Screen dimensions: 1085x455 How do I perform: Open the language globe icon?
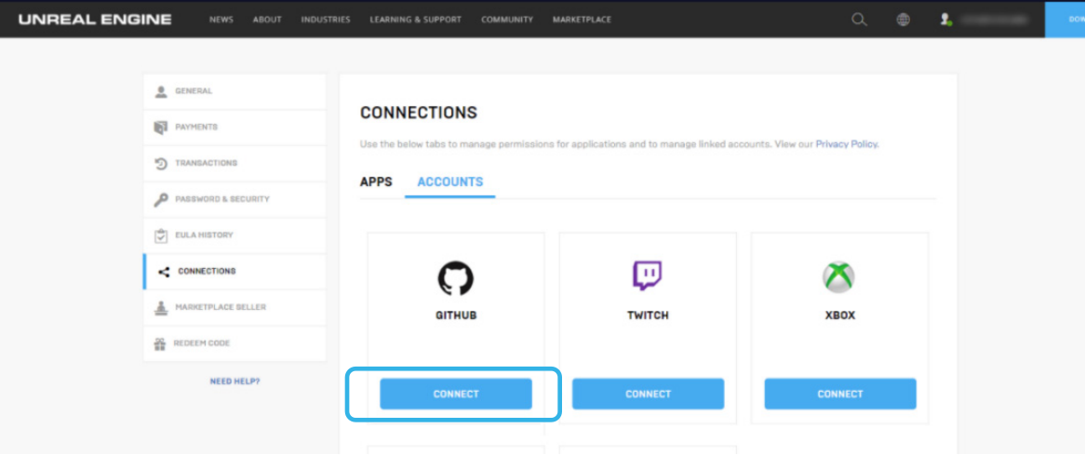pos(904,20)
